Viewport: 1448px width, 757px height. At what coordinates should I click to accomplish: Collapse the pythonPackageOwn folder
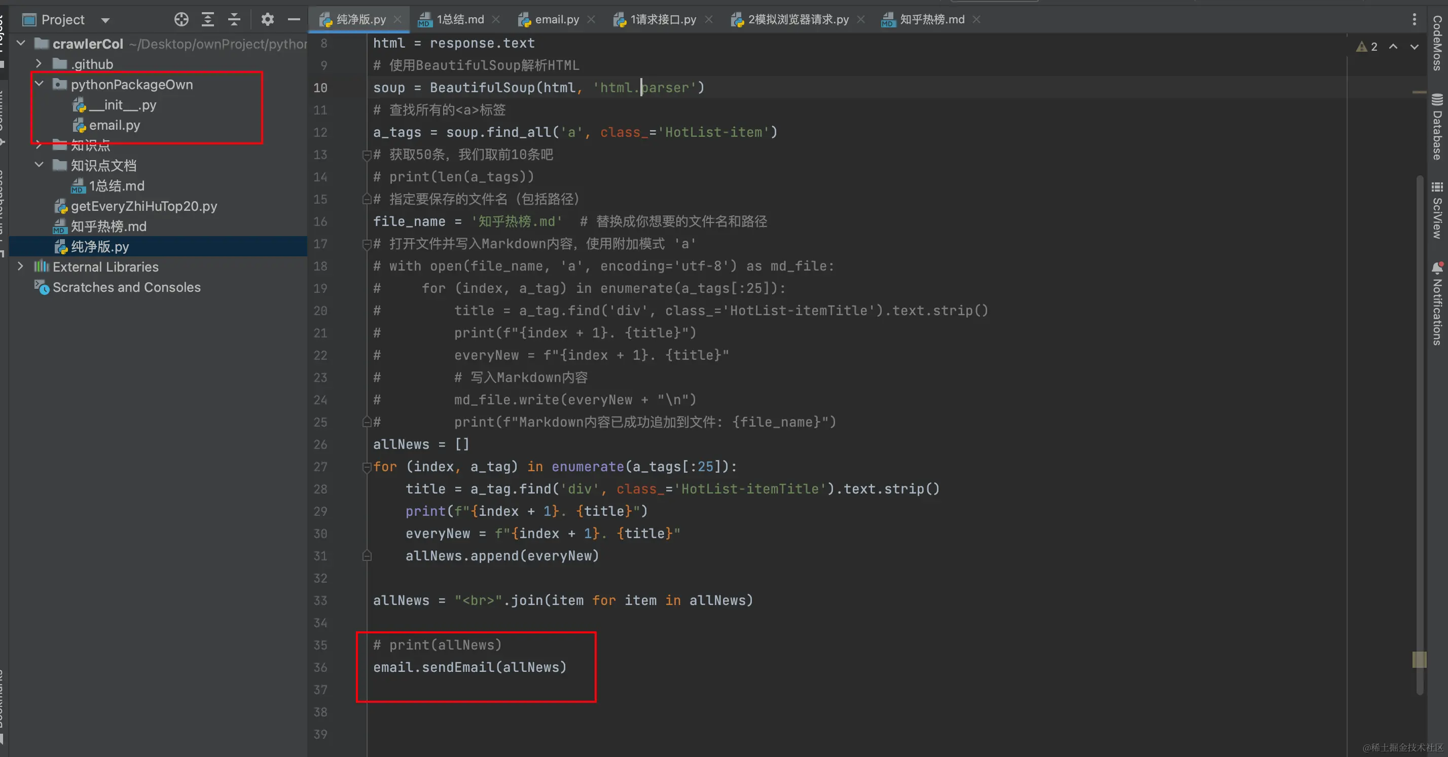[x=39, y=84]
